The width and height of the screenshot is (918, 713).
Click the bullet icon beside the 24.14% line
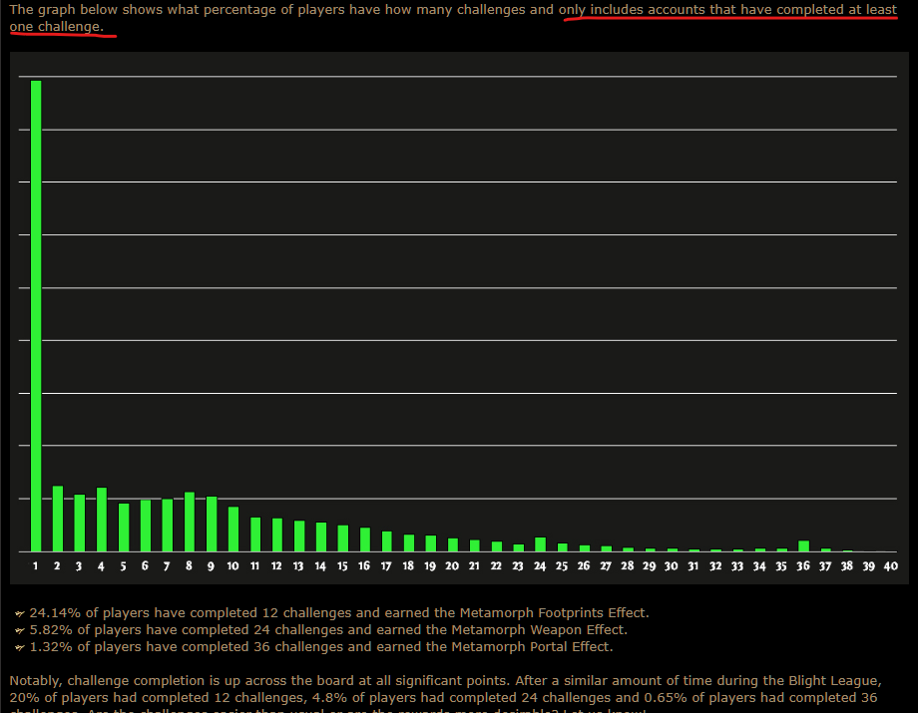[x=19, y=613]
